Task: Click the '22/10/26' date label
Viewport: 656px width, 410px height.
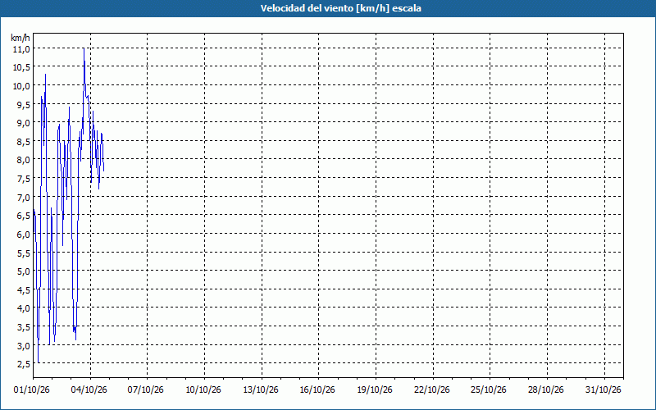Action: [432, 390]
